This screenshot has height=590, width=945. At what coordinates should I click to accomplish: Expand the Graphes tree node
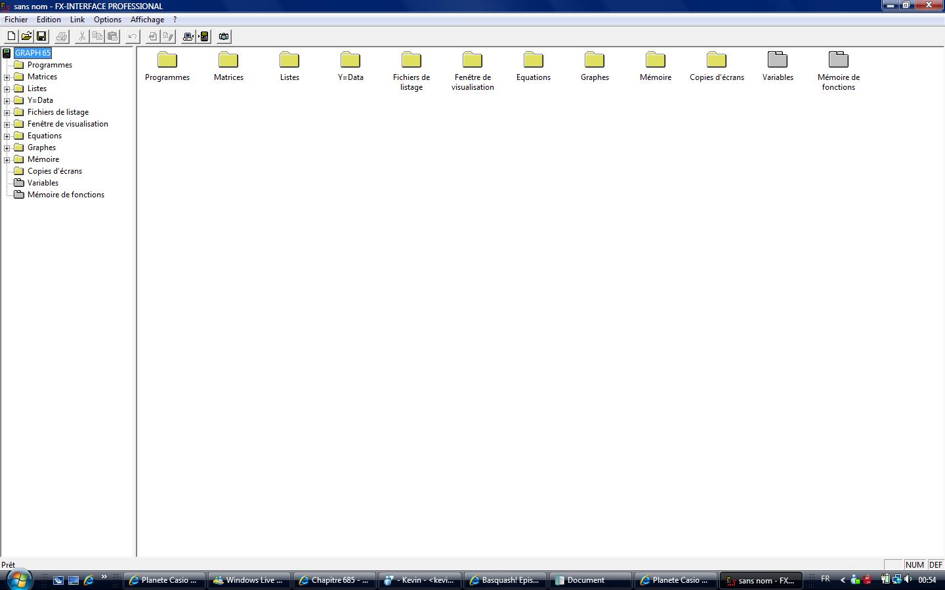coord(7,147)
